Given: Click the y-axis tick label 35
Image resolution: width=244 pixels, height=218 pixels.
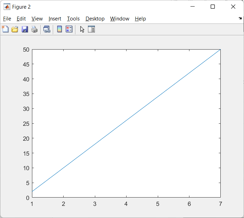Looking at the screenshot, I should 26,94.
